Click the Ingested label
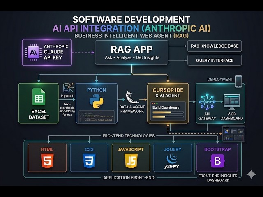Screen dimensions: 263x197 point(67,96)
